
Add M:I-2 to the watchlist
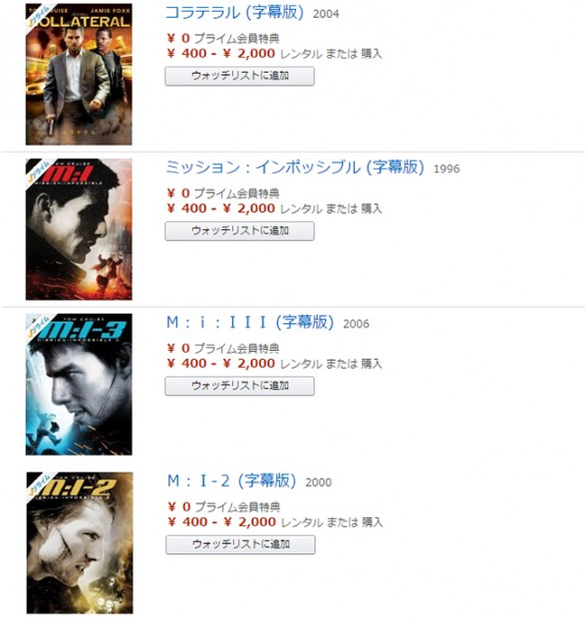click(x=240, y=544)
